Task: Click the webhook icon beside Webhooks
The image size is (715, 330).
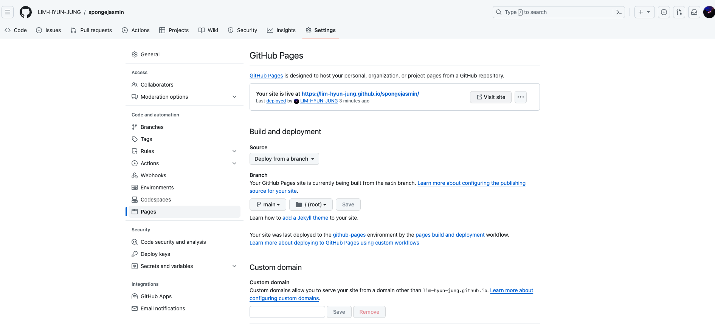Action: pyautogui.click(x=135, y=175)
